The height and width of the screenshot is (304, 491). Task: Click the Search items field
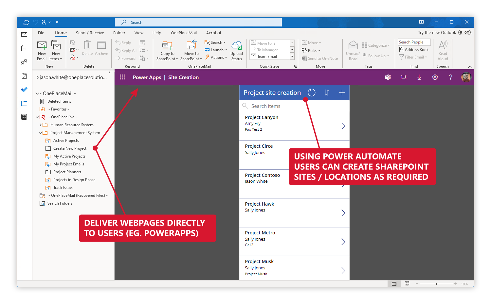(x=294, y=106)
